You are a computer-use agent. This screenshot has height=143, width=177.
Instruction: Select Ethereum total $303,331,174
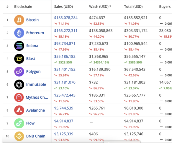click(136, 31)
